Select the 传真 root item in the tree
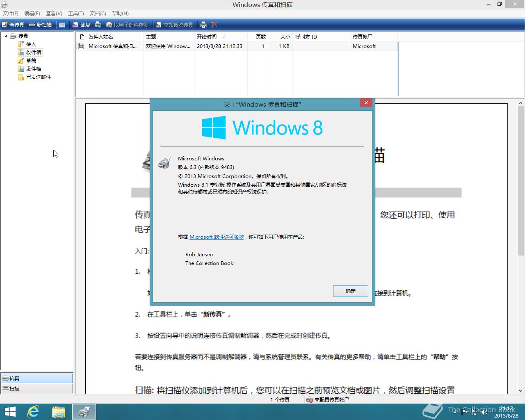The width and height of the screenshot is (525, 420). pyautogui.click(x=23, y=36)
